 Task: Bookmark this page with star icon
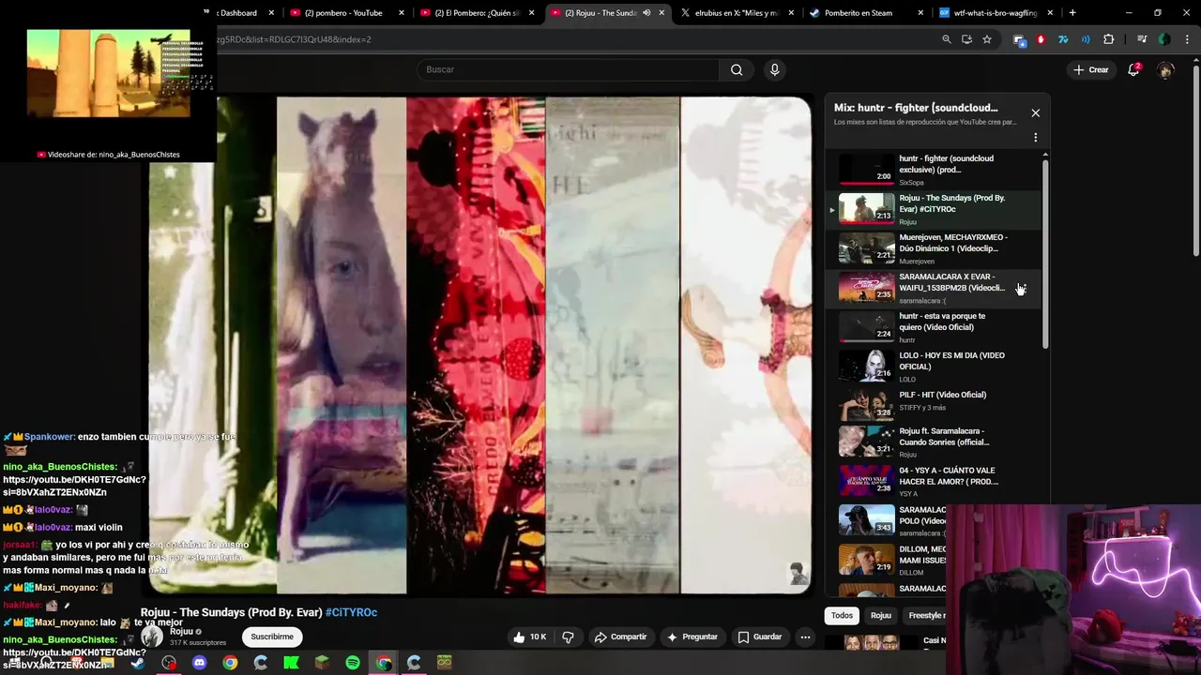click(987, 39)
